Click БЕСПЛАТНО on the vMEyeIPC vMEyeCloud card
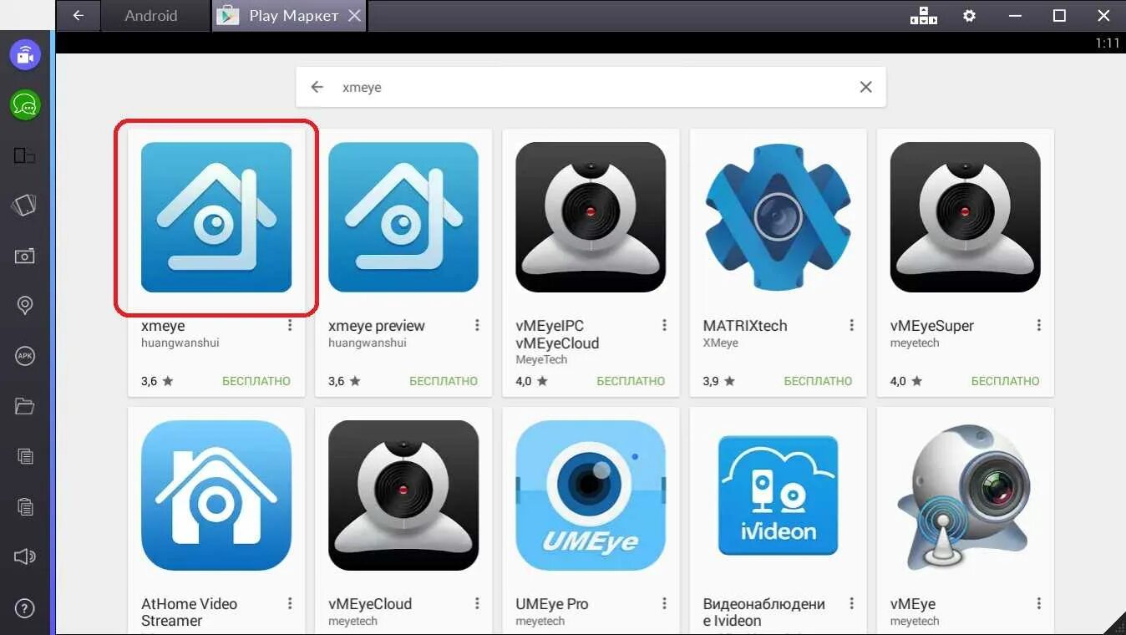Image resolution: width=1126 pixels, height=635 pixels. pos(631,381)
